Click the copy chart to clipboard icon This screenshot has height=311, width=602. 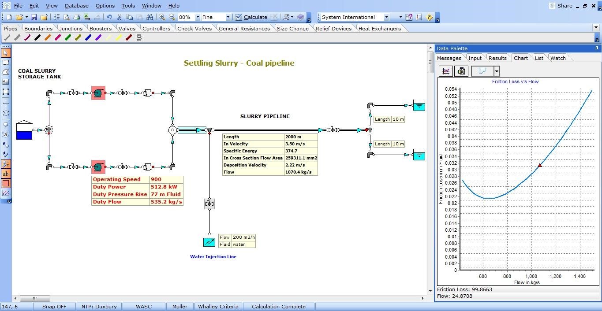coord(461,71)
